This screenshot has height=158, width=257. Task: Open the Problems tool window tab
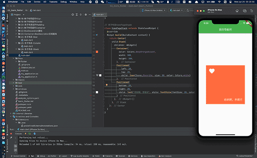pyautogui.click(x=108, y=156)
